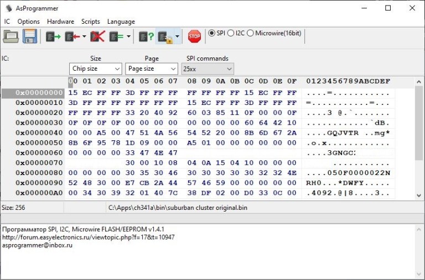The image size is (425, 280).
Task: Click the Unprotect padlock icon
Action: (165, 37)
